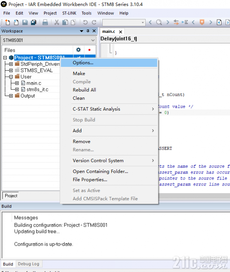Image resolution: width=230 pixels, height=272 pixels.
Task: Click the toolbar search input field
Action: [122, 22]
